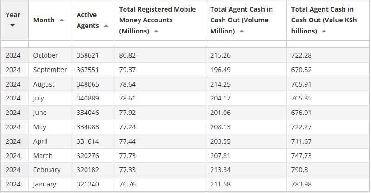Click the active agents value 358621
This screenshot has height=193, width=371.
pyautogui.click(x=88, y=55)
